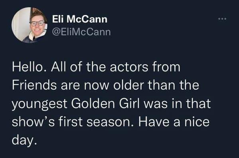Click the phrase Have a nice
The width and height of the screenshot is (239, 158).
coord(174,122)
